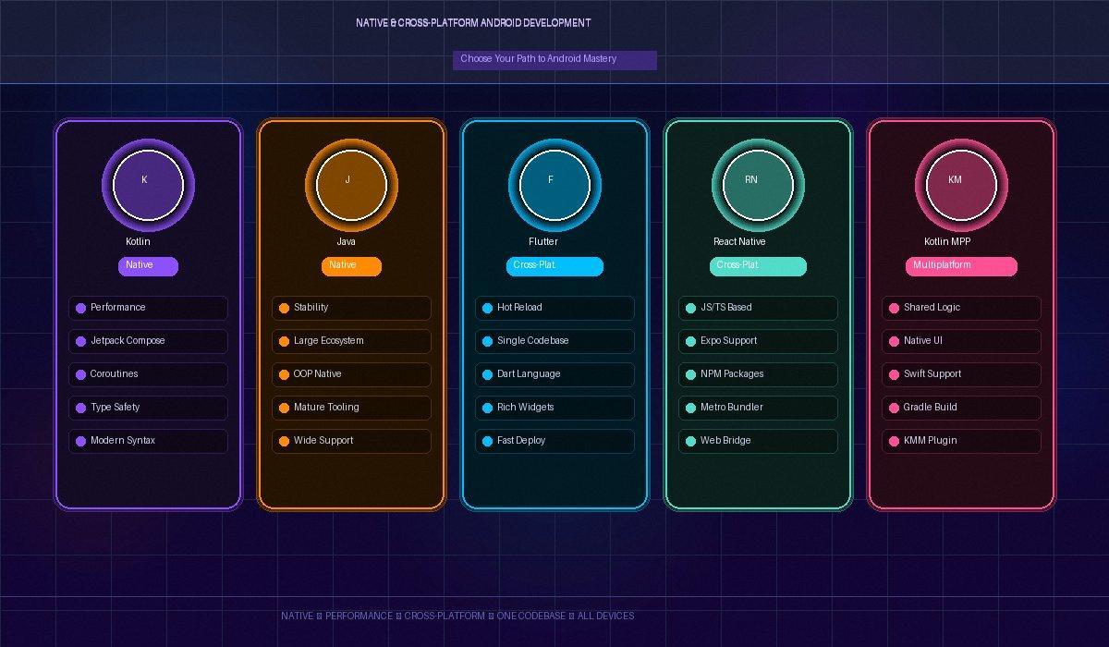Image resolution: width=1109 pixels, height=647 pixels.
Task: Click the Type Safety feature row
Action: point(148,408)
